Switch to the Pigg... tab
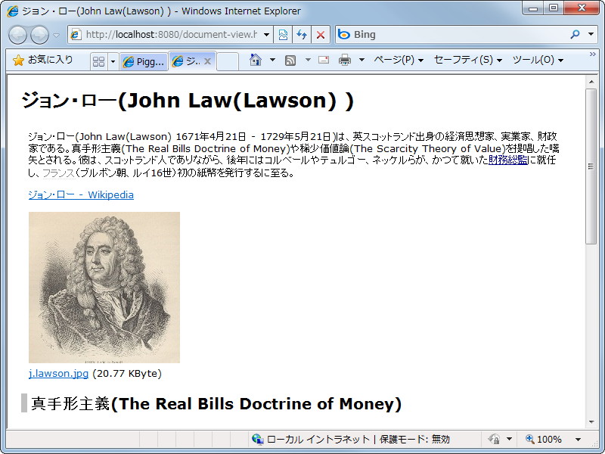 tap(144, 61)
